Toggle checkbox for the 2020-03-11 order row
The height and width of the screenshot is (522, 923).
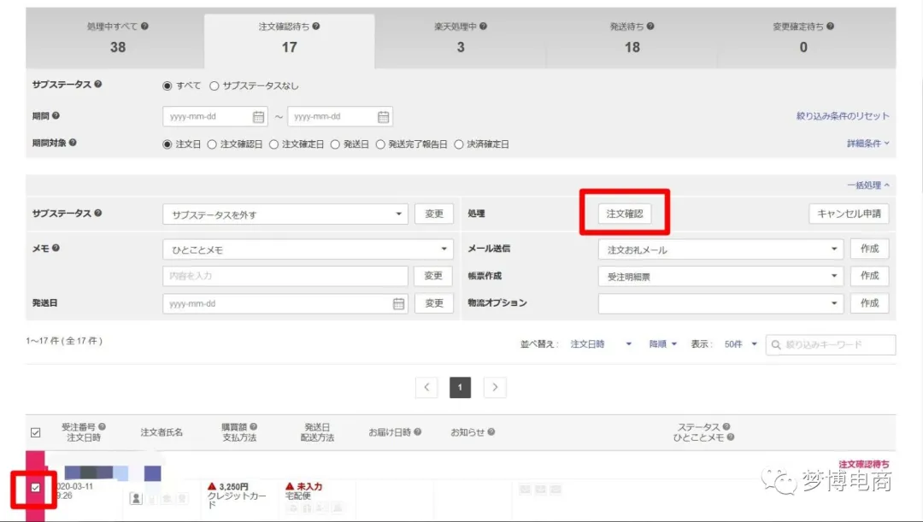(x=35, y=487)
